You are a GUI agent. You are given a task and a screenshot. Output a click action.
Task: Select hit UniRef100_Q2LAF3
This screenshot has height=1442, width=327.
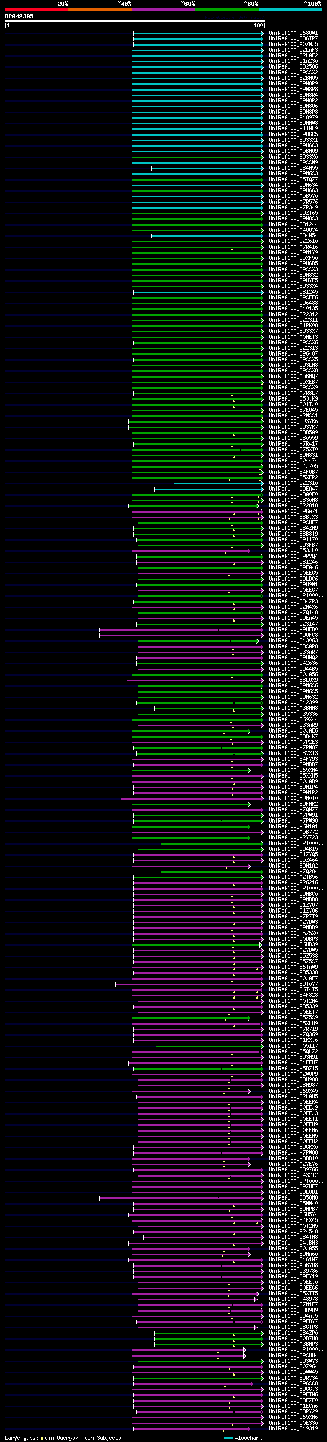[293, 50]
